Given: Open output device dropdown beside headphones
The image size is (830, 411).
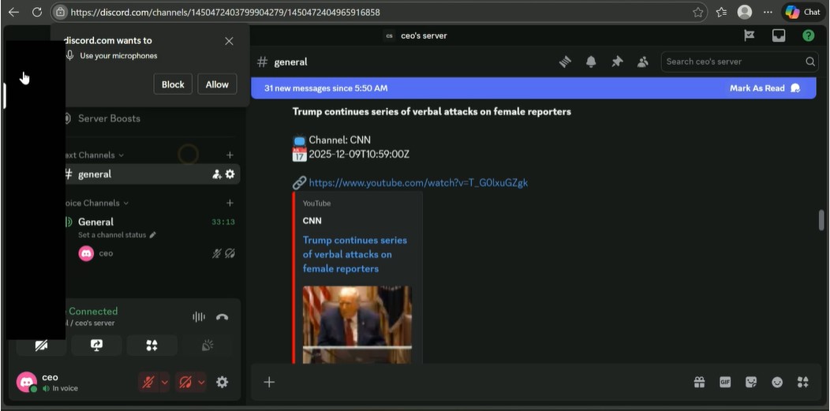Looking at the screenshot, I should (201, 382).
